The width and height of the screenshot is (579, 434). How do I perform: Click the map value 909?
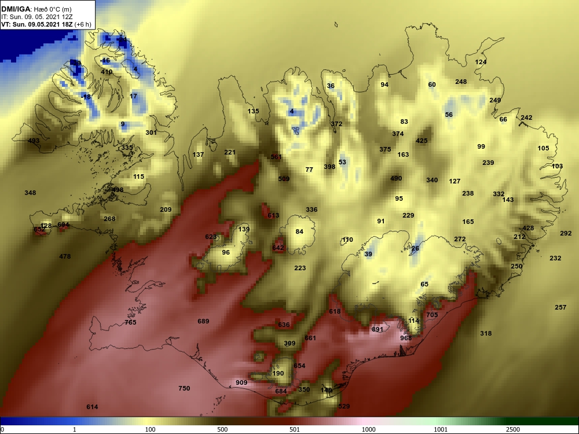(241, 382)
